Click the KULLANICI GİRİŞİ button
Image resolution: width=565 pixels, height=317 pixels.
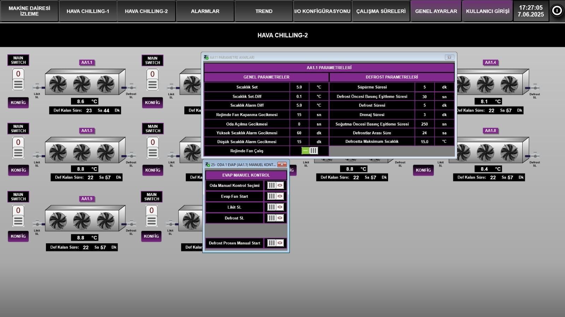[488, 11]
